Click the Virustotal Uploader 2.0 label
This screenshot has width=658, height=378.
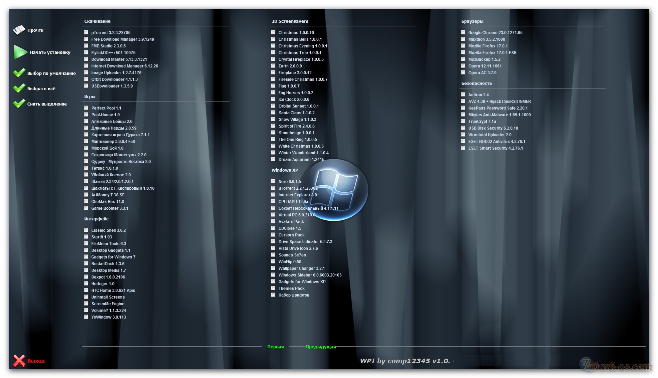tap(490, 135)
